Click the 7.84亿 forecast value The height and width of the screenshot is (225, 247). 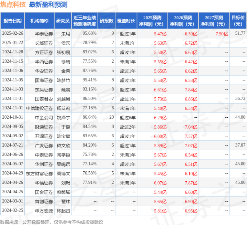(x=191, y=89)
